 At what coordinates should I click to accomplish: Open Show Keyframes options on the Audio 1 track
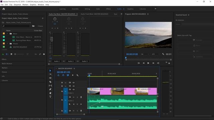tap(70, 104)
